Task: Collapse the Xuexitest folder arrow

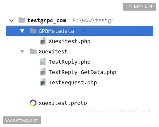Action: [x=22, y=51]
